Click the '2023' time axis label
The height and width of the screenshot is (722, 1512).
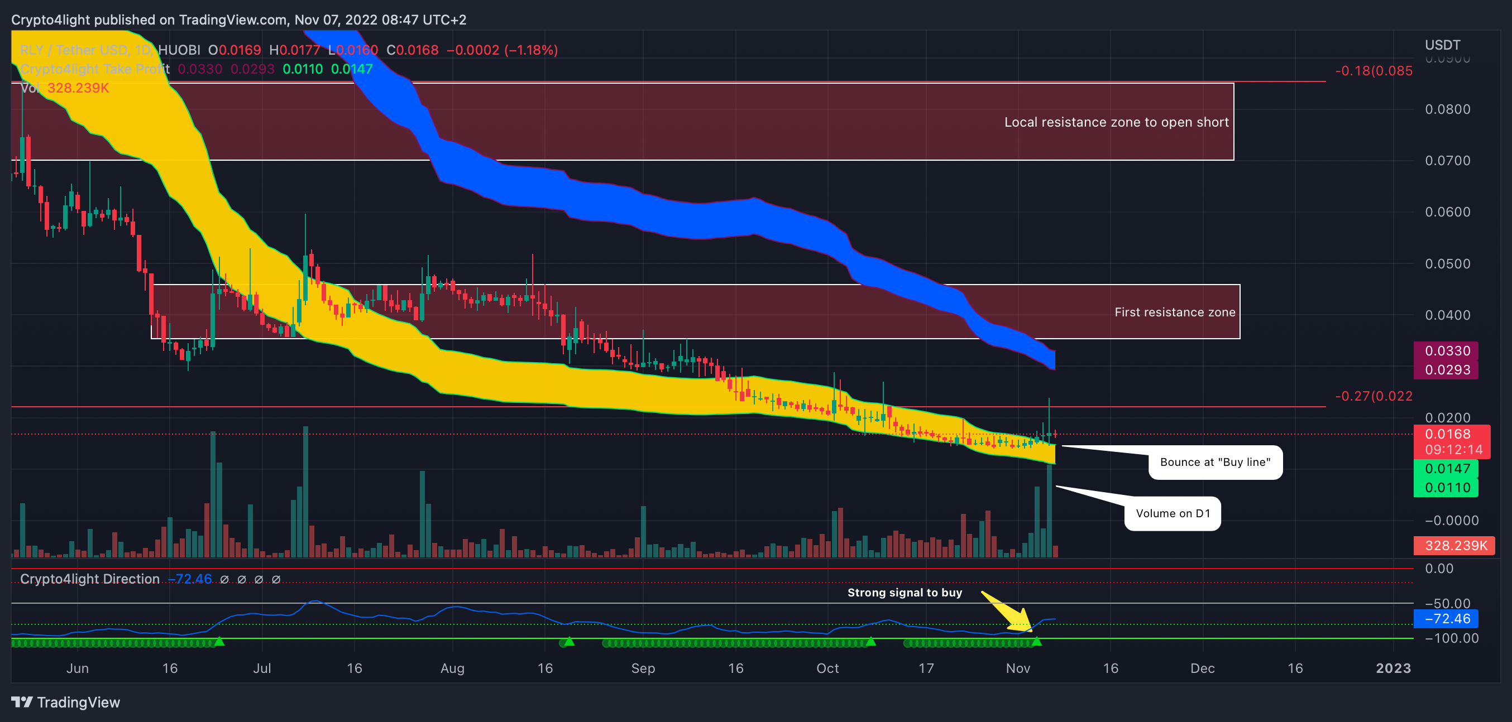pyautogui.click(x=1394, y=668)
